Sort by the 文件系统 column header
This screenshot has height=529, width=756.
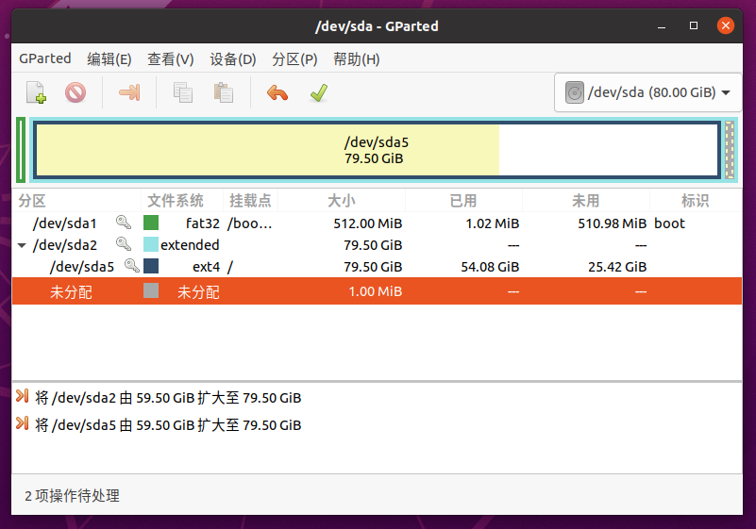(x=182, y=201)
